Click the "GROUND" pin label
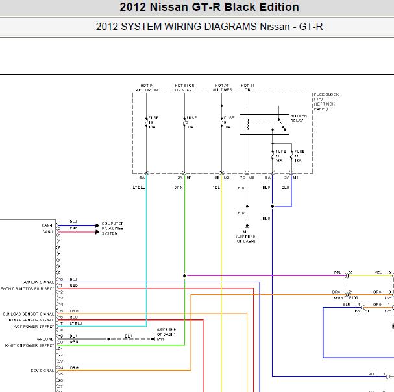The height and width of the screenshot is (392, 394). click(45, 339)
